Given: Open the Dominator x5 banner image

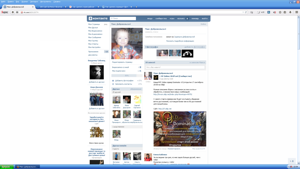Looking at the screenshot, I should click(x=180, y=129).
